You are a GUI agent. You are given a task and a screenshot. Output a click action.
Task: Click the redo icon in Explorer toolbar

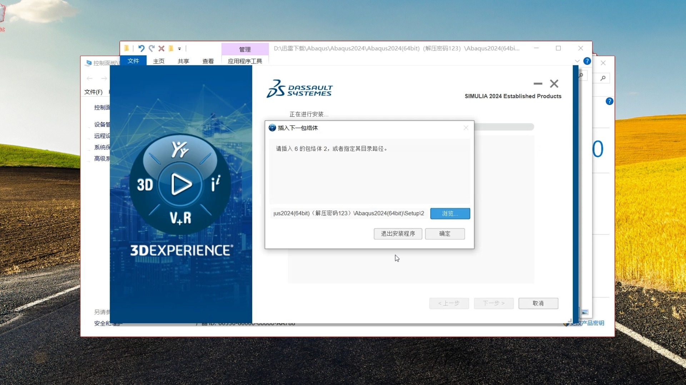click(x=151, y=48)
